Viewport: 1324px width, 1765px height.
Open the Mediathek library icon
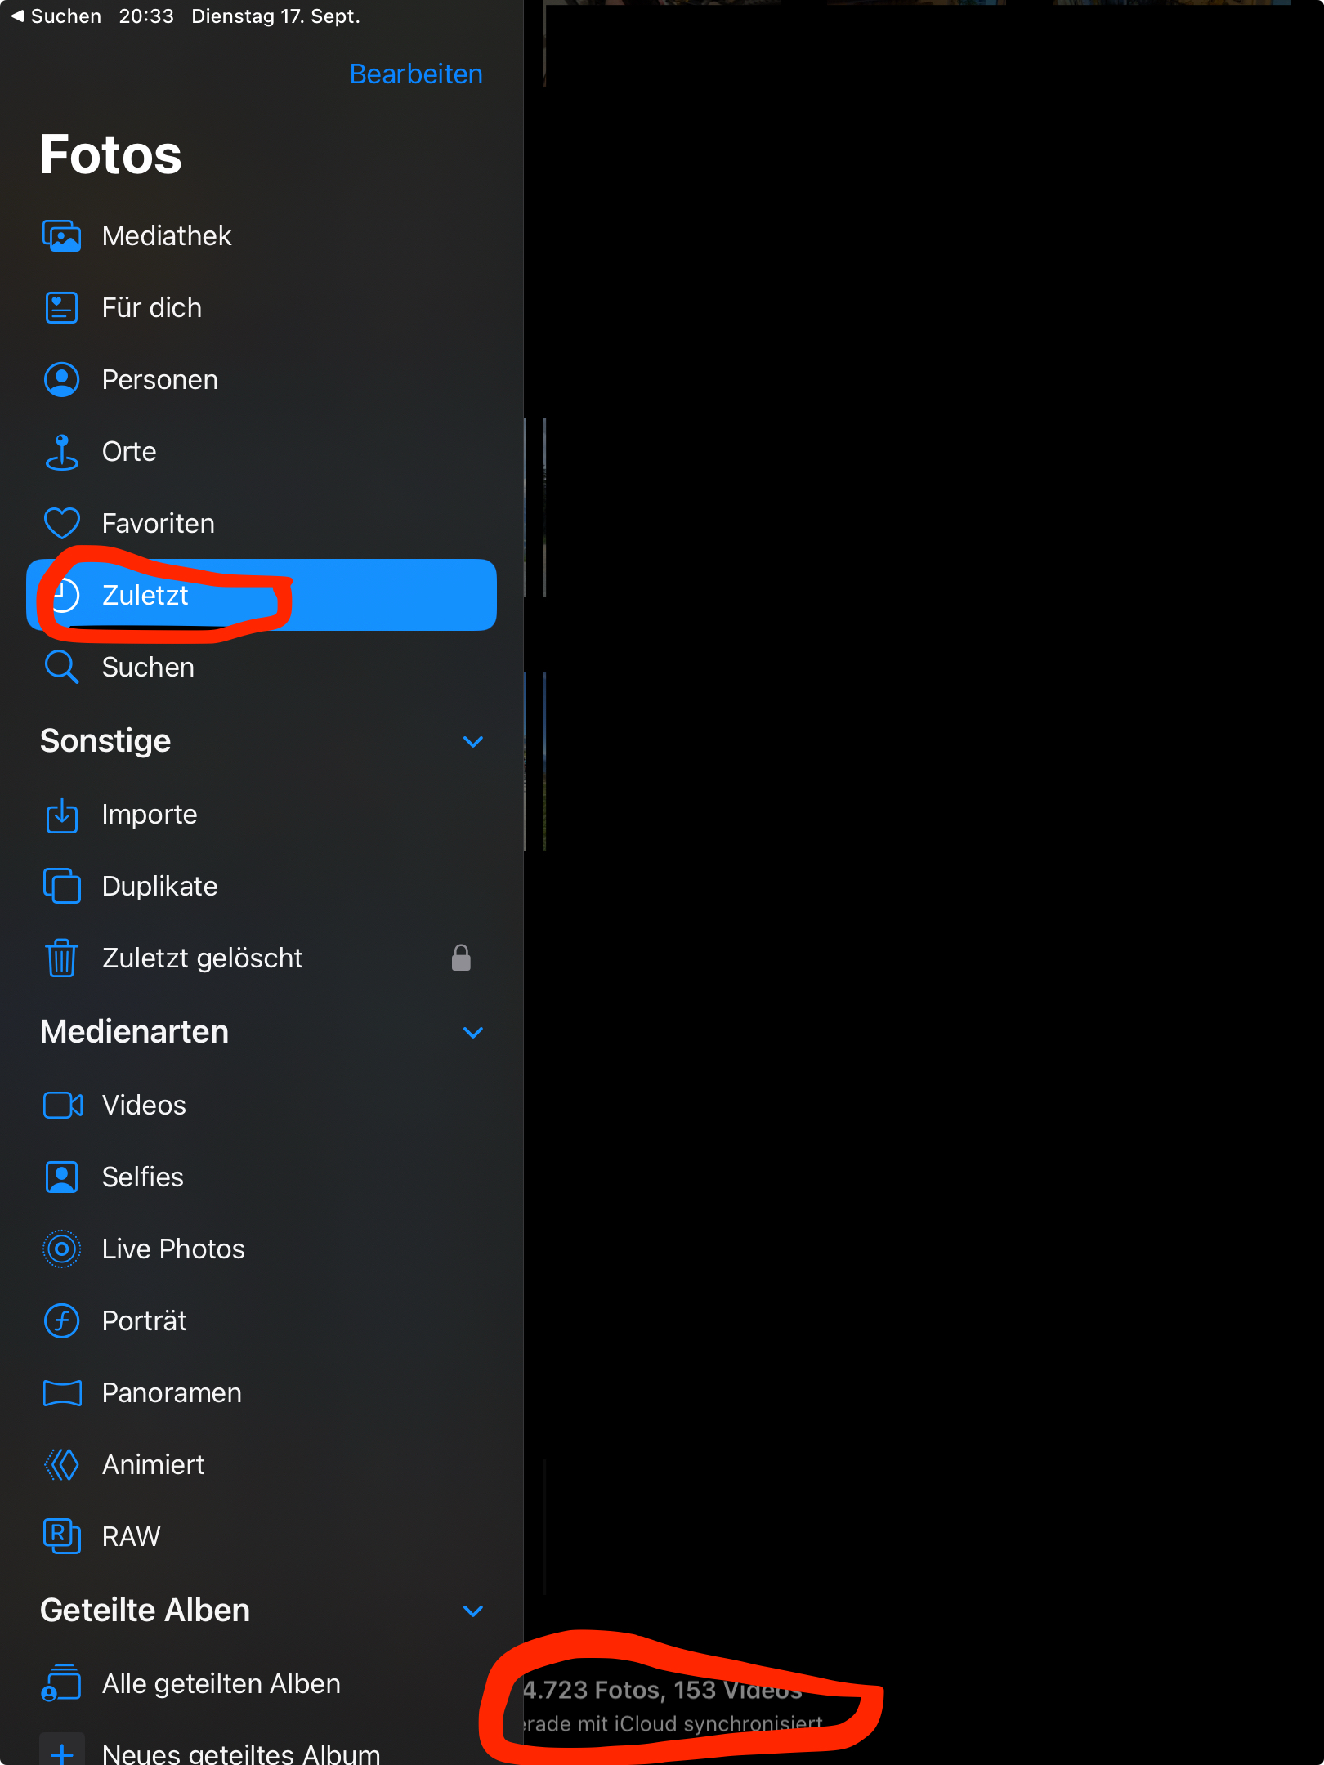point(62,236)
